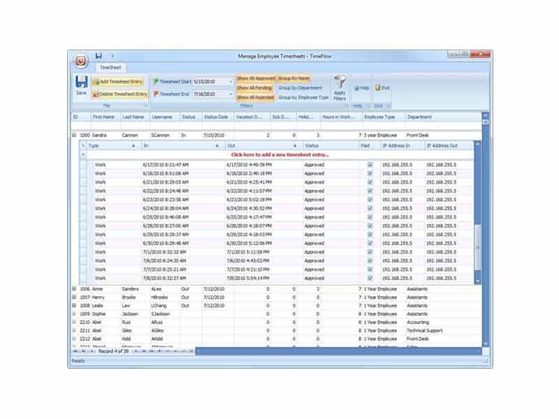559x419 pixels.
Task: Sort by the Username column header
Action: [165, 117]
